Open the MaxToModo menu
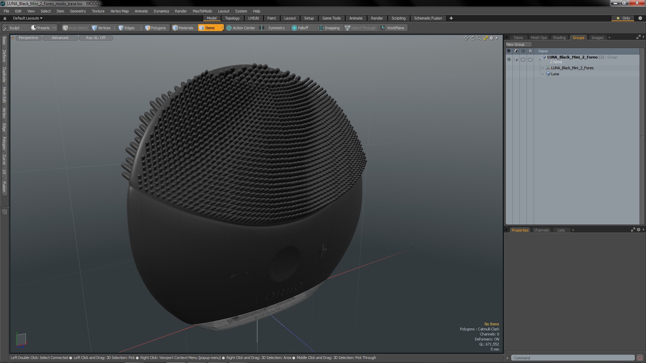 (202, 11)
